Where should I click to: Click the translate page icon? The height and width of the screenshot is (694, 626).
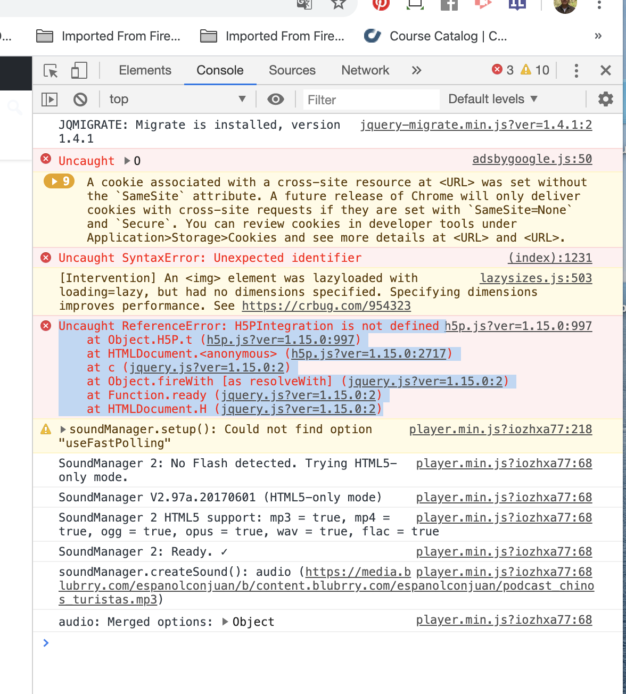pos(304,4)
